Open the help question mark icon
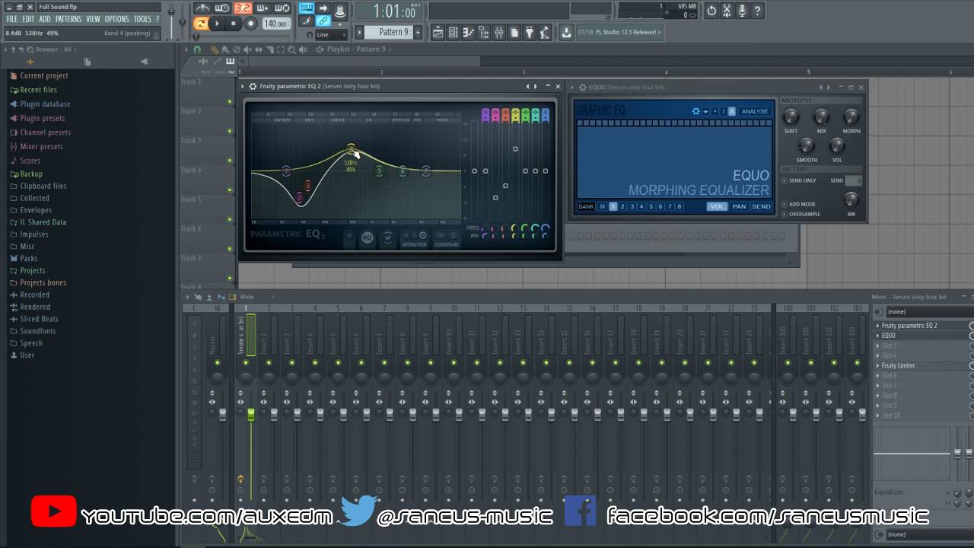 coord(758,11)
